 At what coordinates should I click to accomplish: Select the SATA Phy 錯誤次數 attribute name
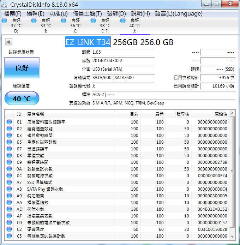[45, 189]
